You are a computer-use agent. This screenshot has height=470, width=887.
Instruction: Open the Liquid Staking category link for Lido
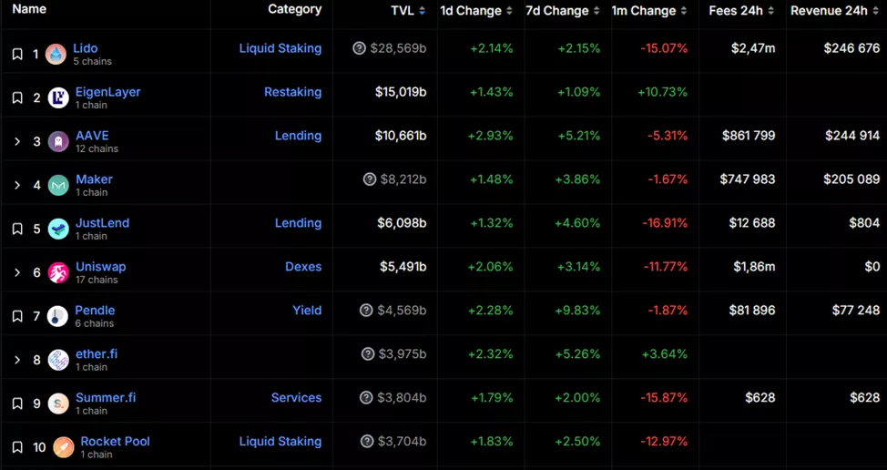point(280,48)
